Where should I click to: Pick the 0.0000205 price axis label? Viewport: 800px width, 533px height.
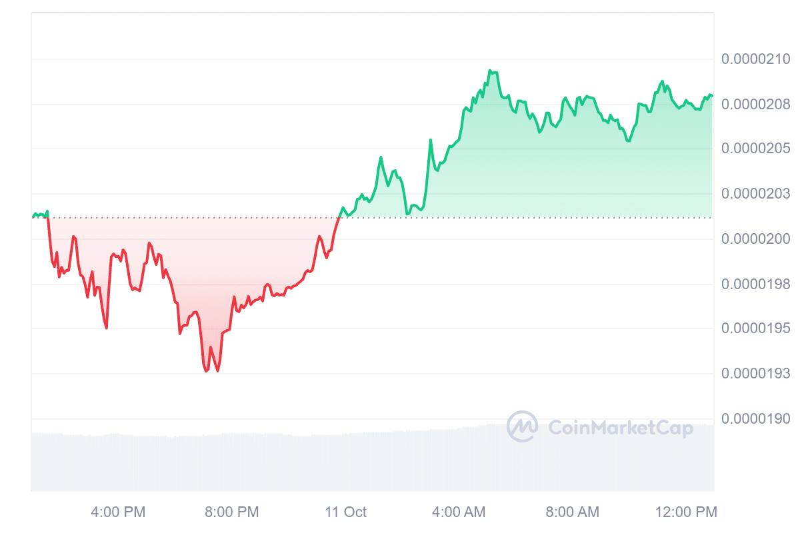755,148
